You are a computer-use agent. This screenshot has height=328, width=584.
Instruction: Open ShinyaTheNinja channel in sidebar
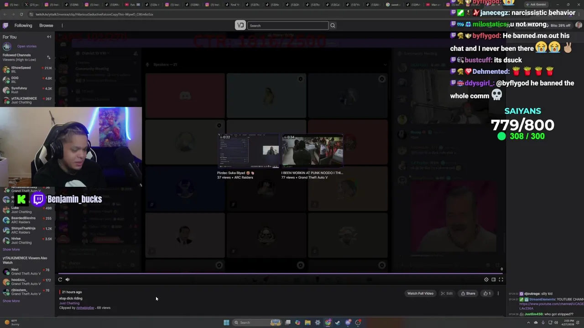click(27, 230)
